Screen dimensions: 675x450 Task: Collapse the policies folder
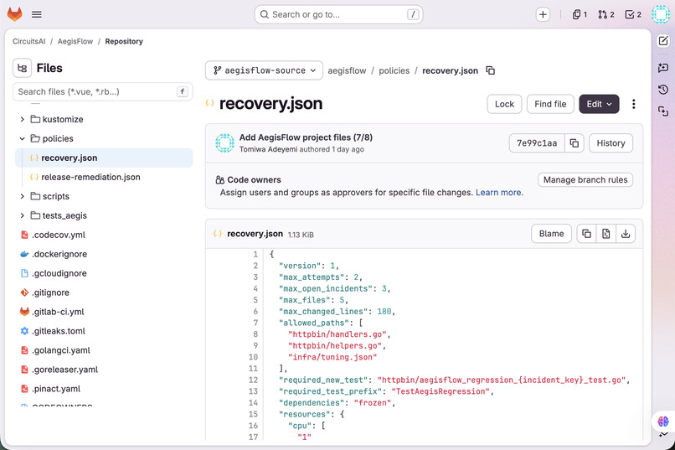23,138
